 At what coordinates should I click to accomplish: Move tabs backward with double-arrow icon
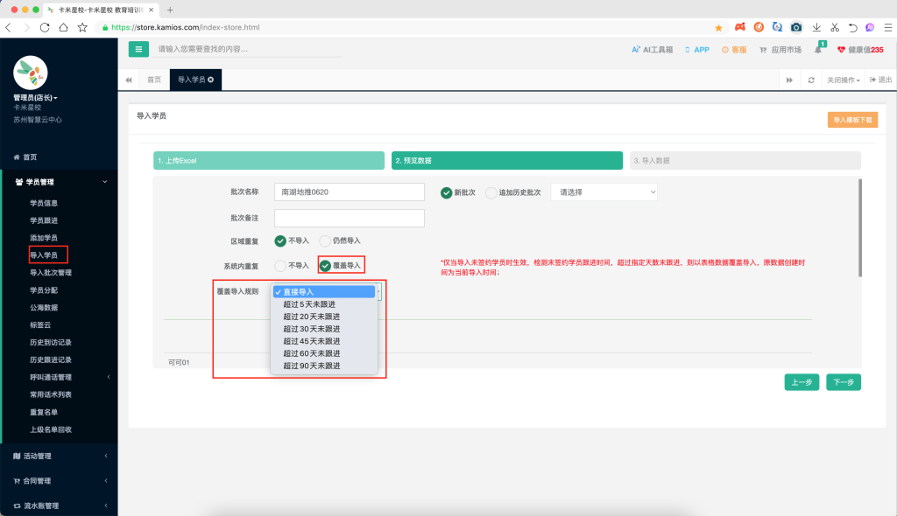click(x=129, y=80)
